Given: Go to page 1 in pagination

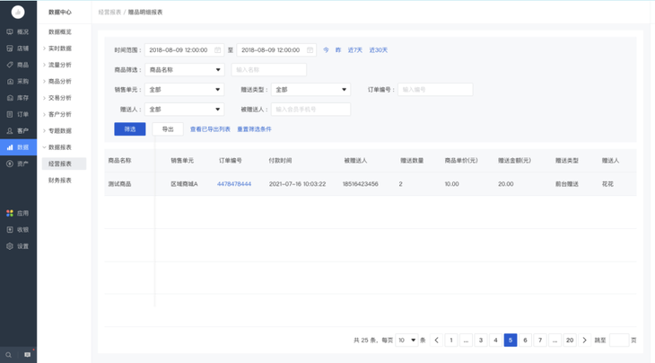Looking at the screenshot, I should click(451, 340).
